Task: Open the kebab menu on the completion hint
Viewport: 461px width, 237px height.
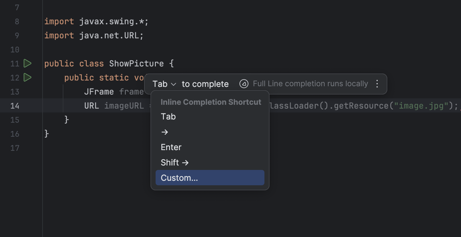Action: pyautogui.click(x=377, y=84)
